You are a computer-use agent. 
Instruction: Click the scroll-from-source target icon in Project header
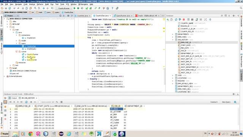(x=60, y=16)
